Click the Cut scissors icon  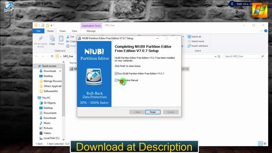[68, 37]
